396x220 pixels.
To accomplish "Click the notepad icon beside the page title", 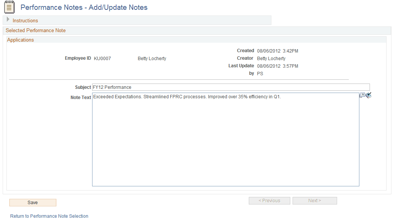I will 9,7.
